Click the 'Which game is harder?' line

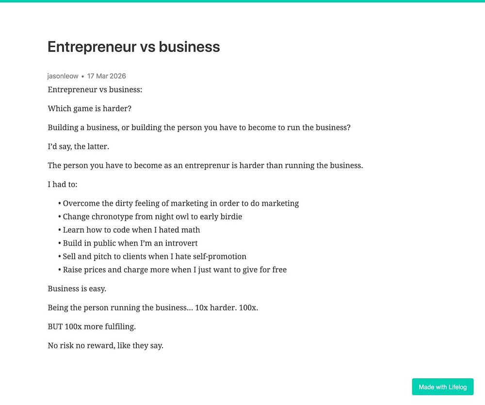[89, 109]
